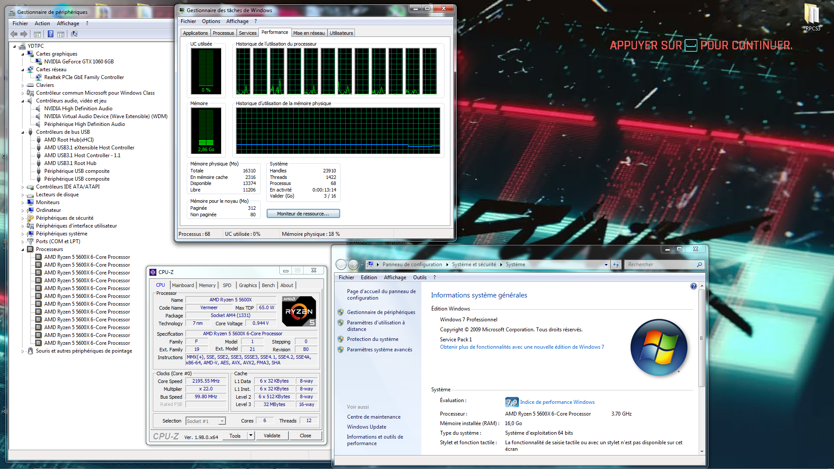This screenshot has height=469, width=834.
Task: Expand the Claviers device category
Action: [23, 86]
